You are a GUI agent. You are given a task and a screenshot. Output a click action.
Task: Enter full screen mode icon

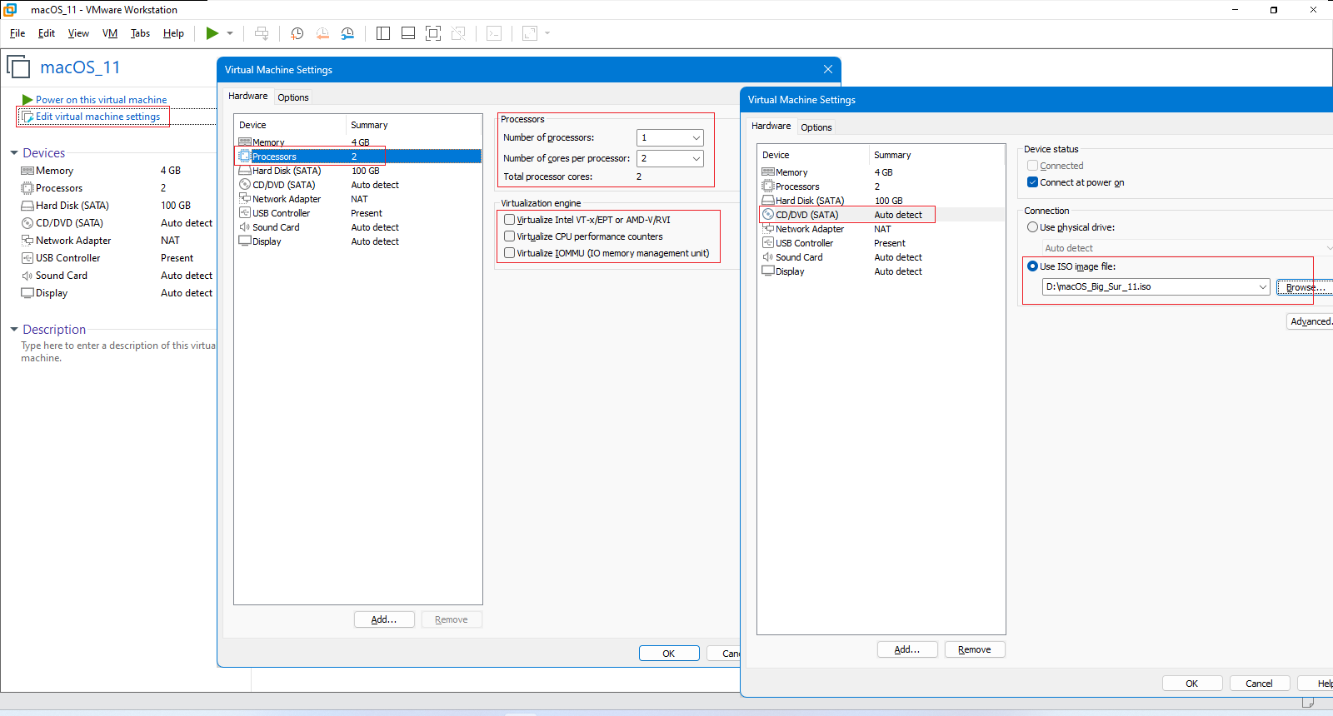(433, 33)
